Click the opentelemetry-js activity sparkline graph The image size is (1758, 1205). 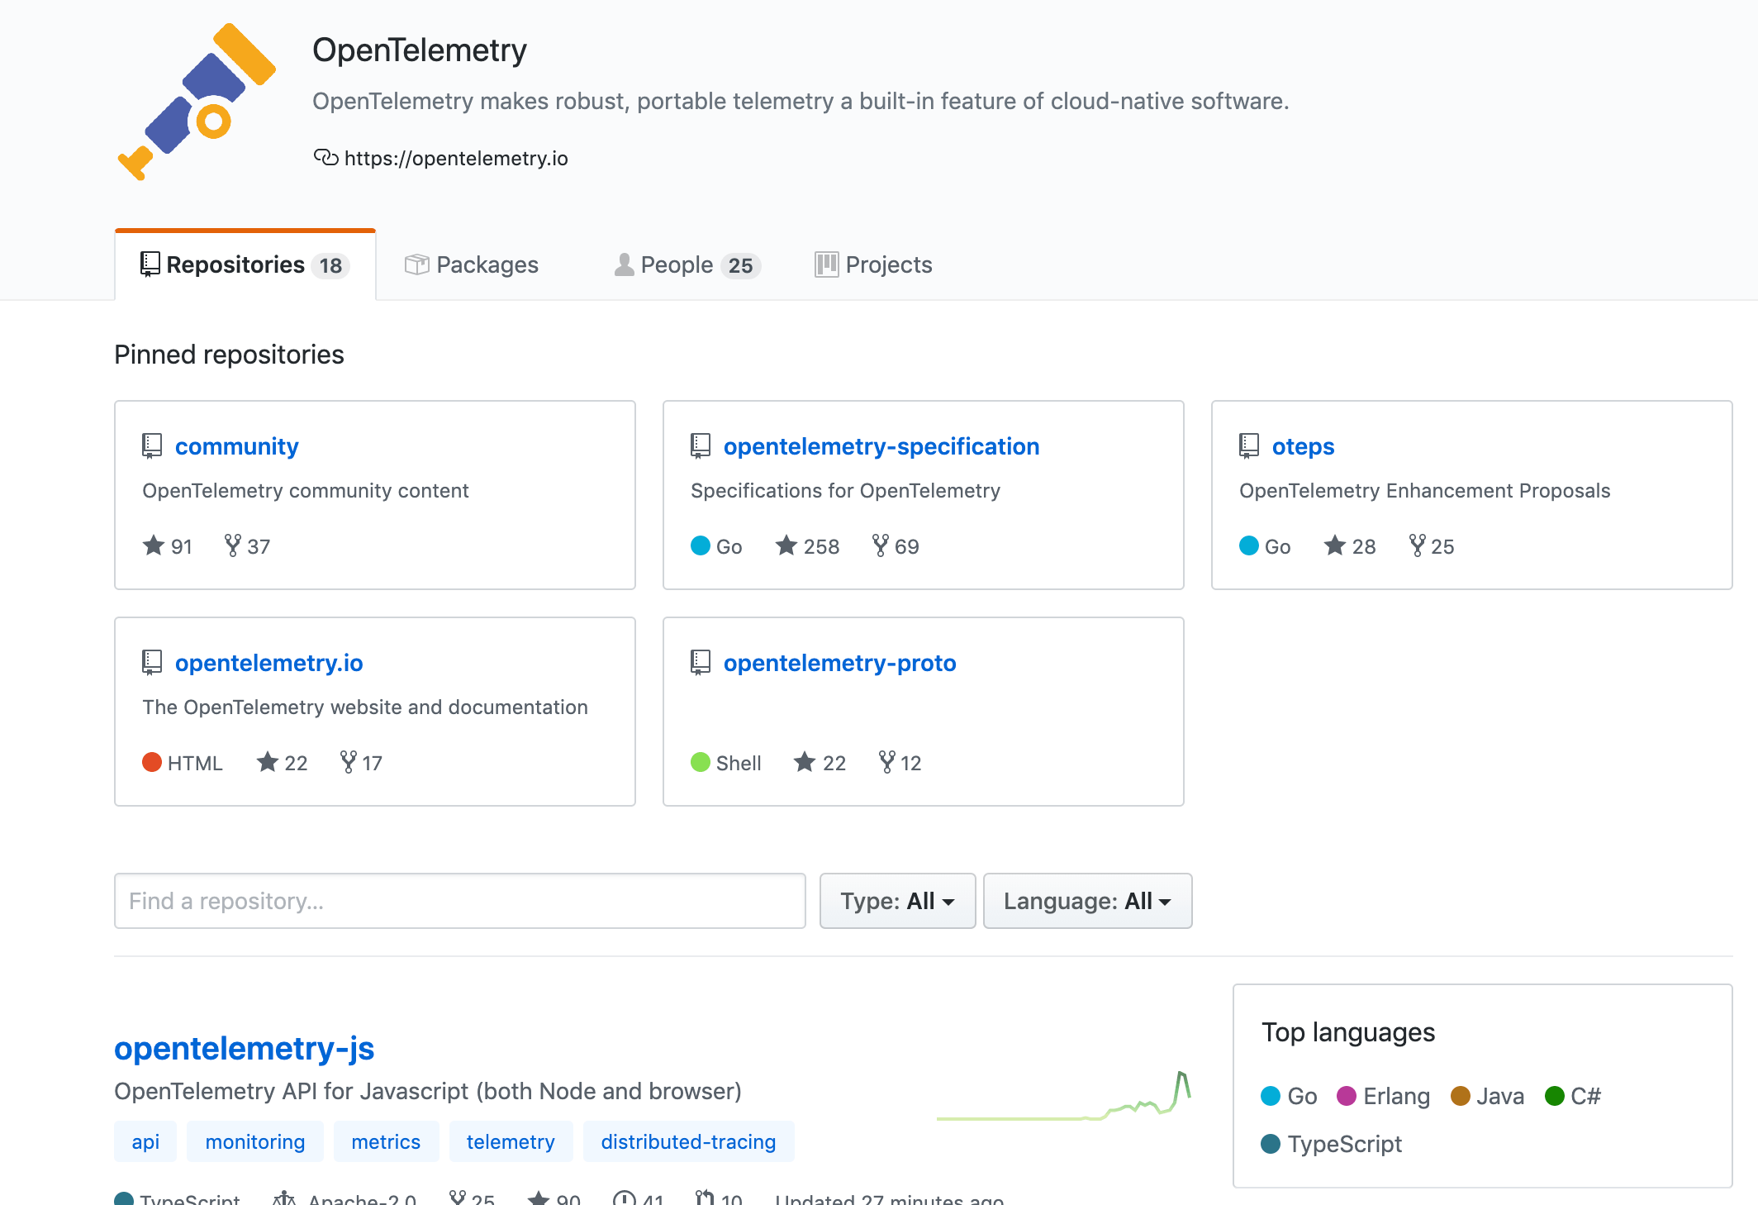[x=1063, y=1096]
